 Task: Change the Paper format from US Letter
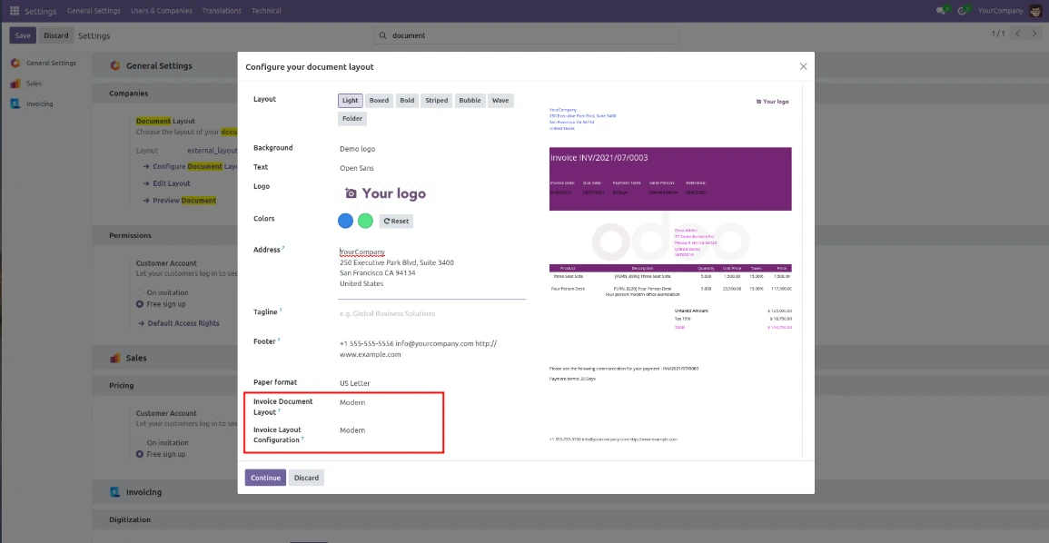354,382
